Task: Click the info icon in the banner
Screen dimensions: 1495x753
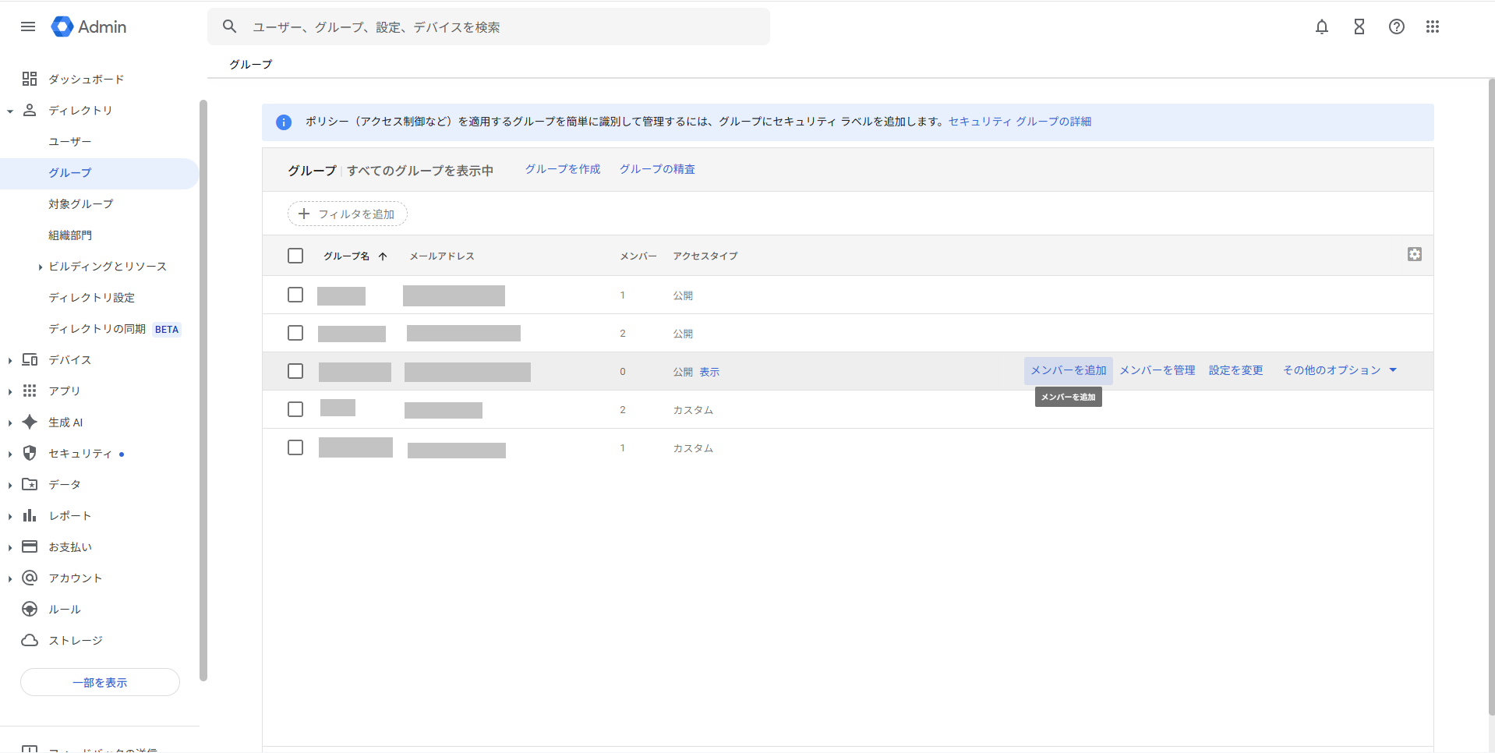Action: [284, 122]
